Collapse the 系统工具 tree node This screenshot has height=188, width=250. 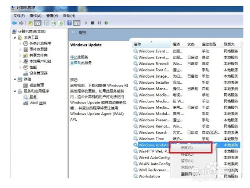click(x=15, y=38)
